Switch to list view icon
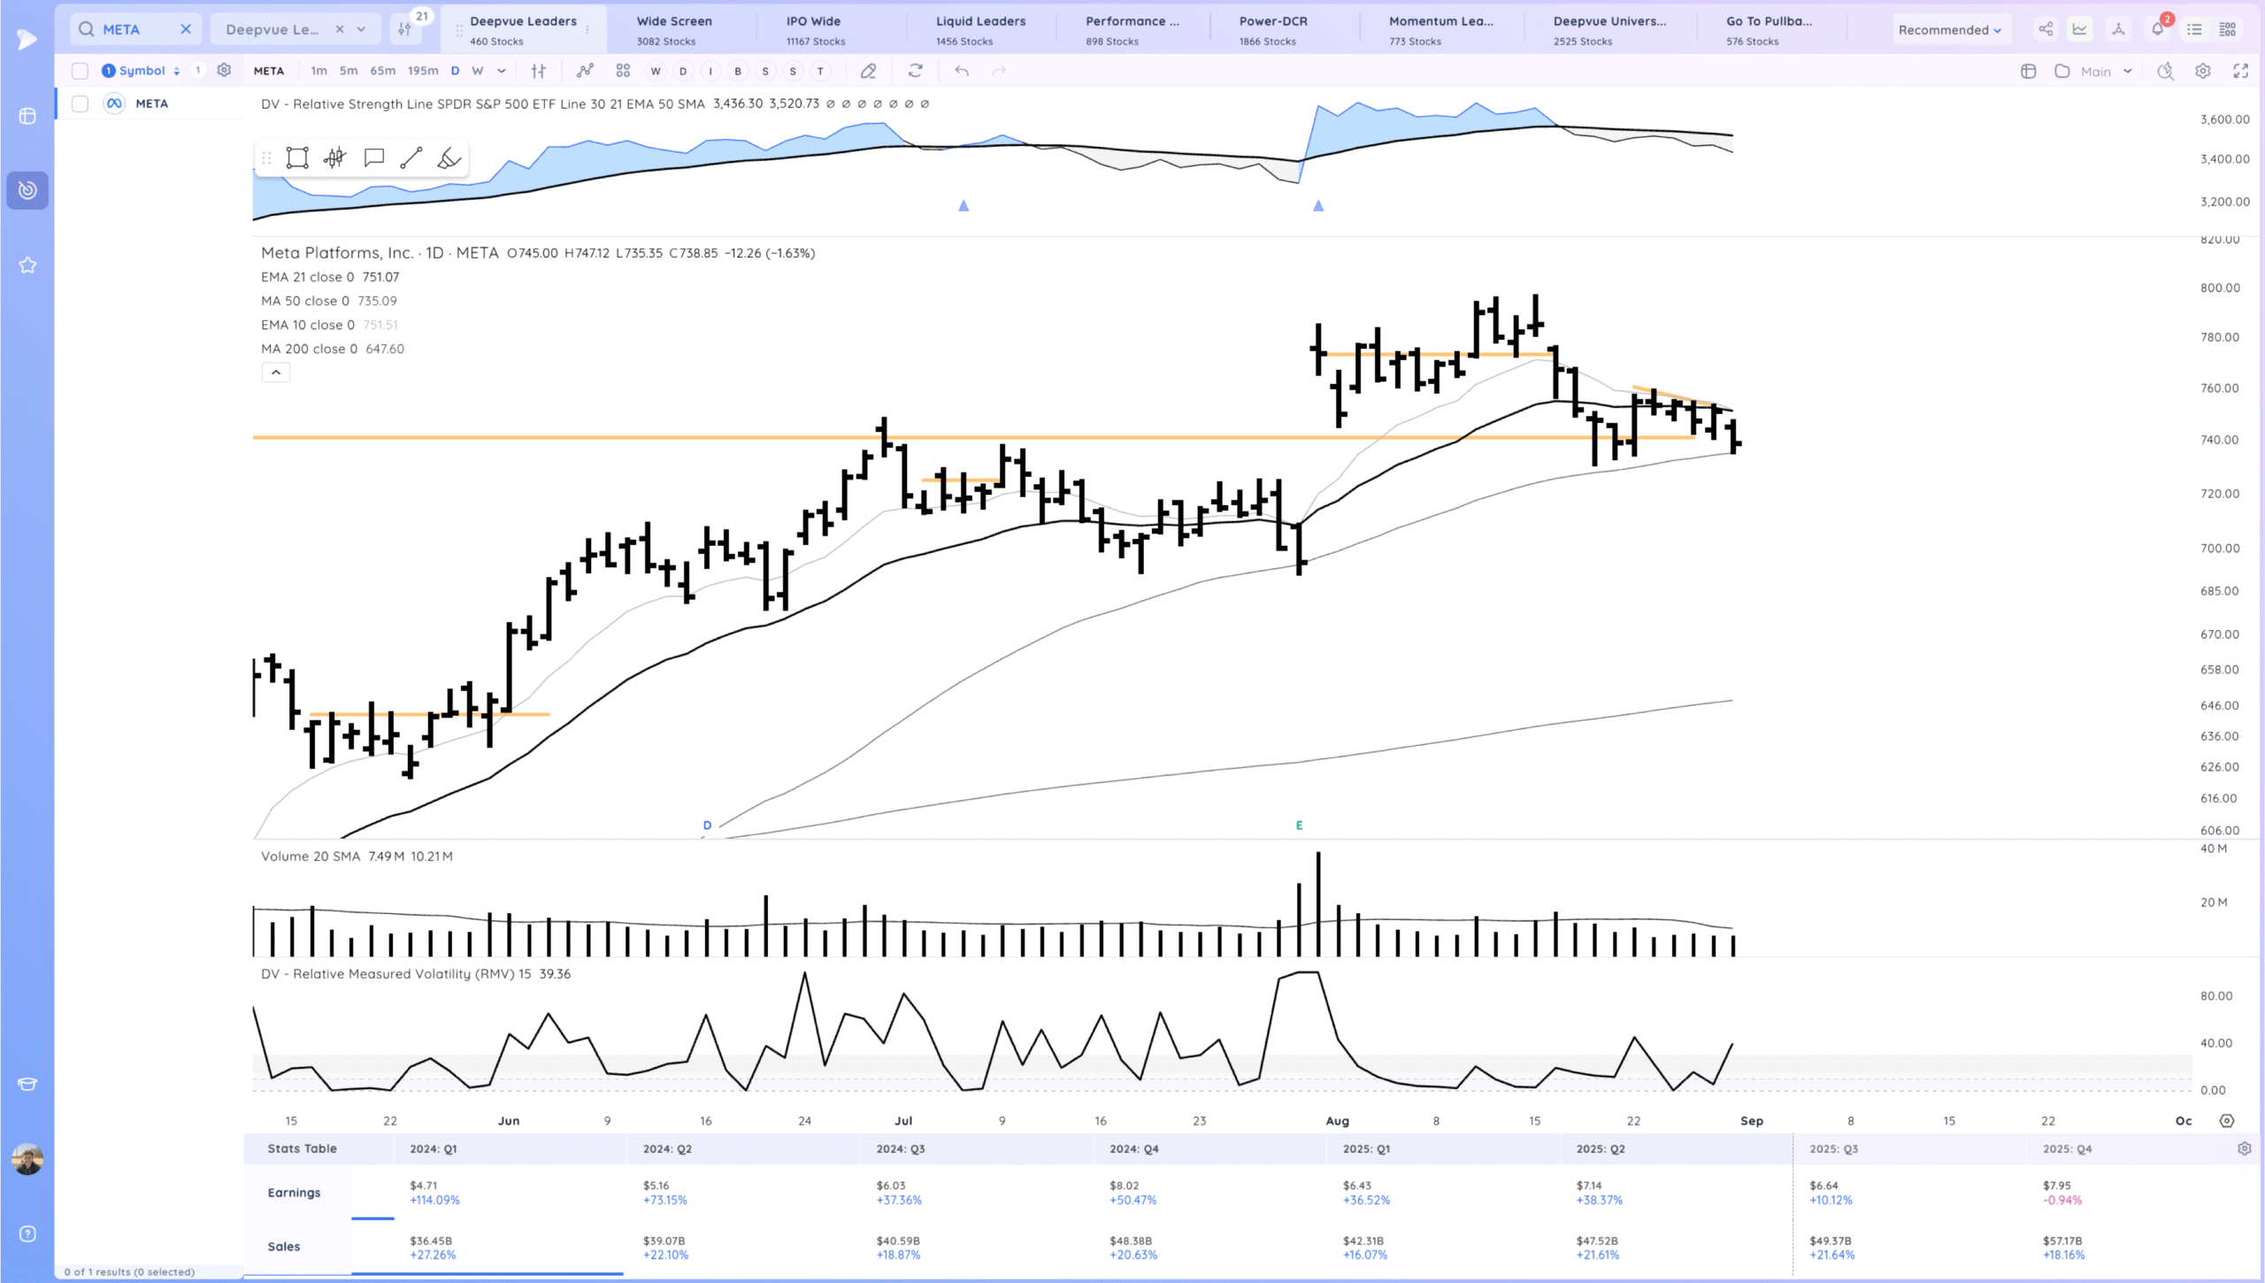Screen dimensions: 2265x1283 (x=2194, y=29)
